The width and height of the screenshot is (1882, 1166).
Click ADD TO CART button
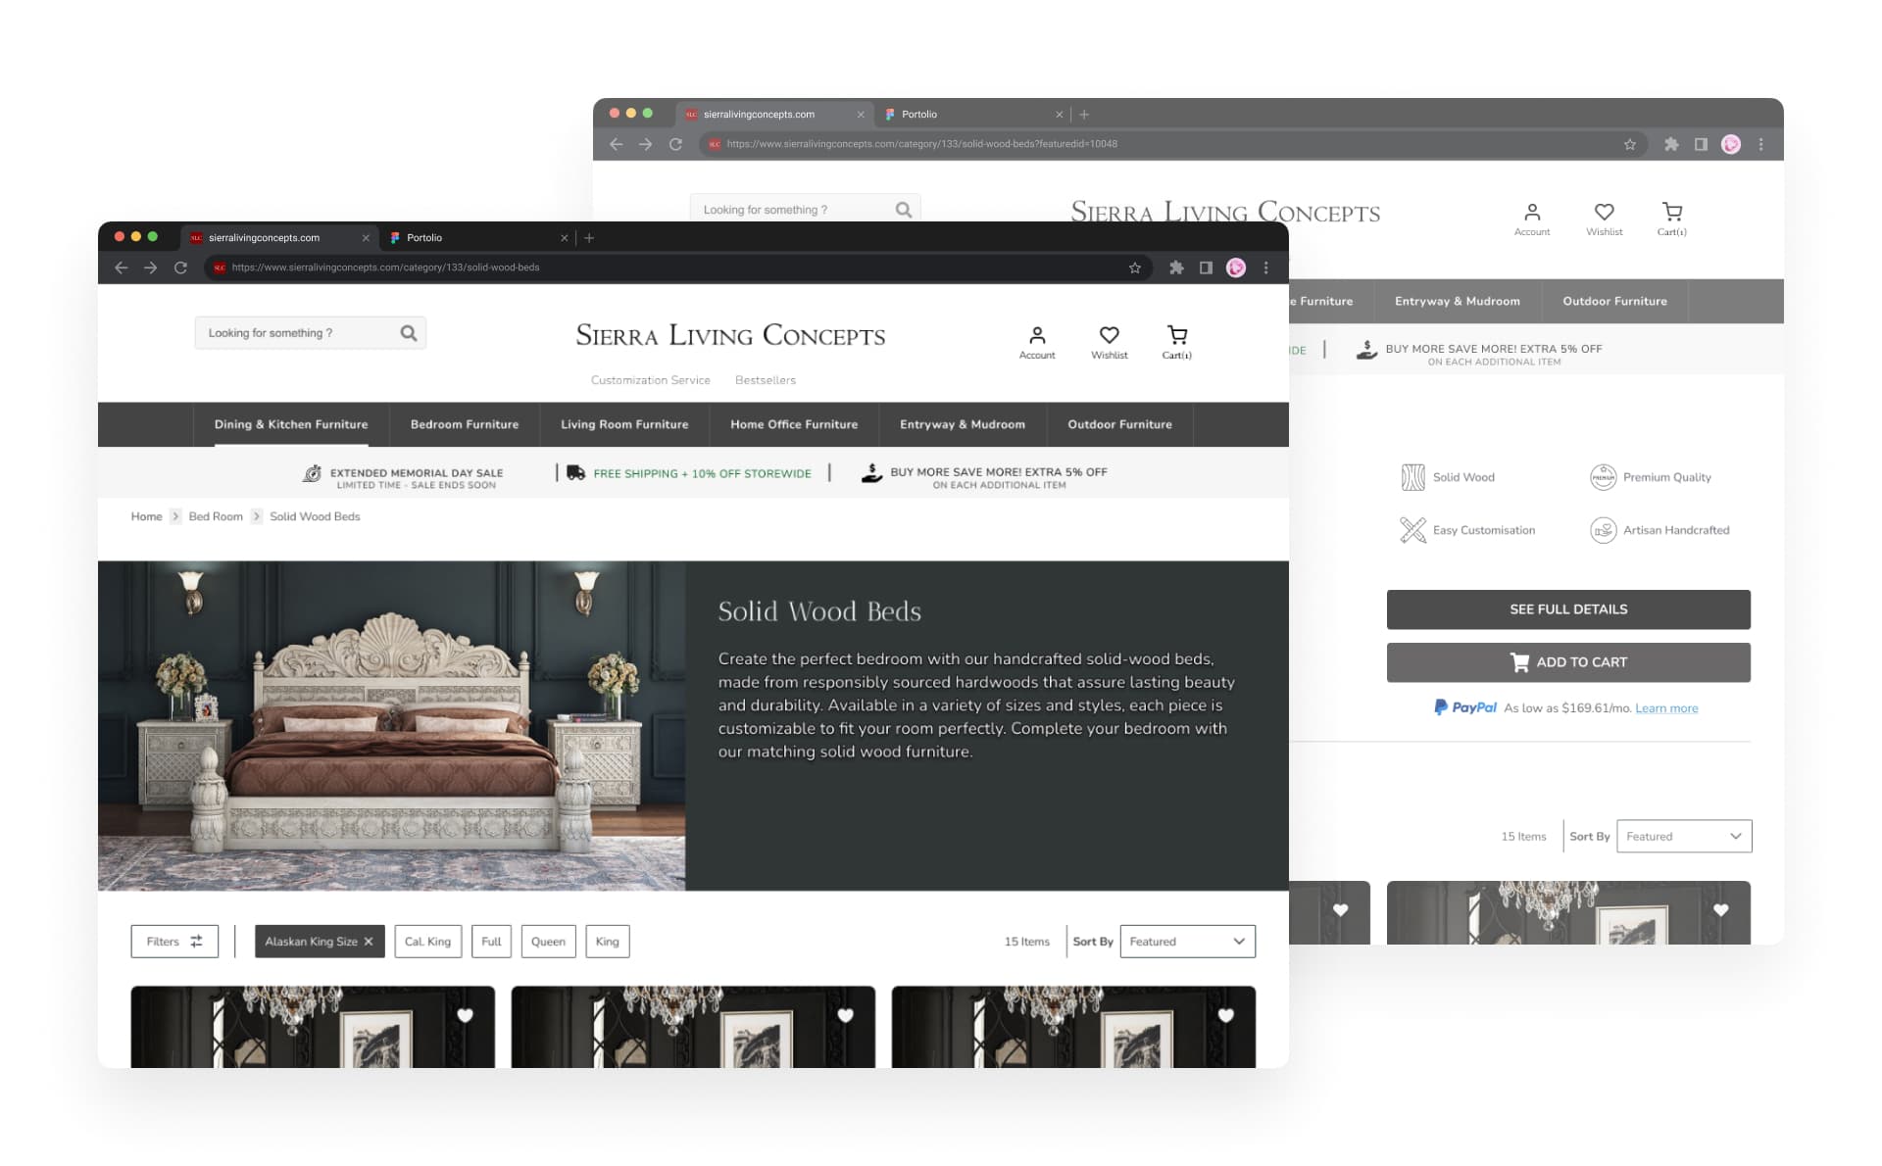(1568, 662)
